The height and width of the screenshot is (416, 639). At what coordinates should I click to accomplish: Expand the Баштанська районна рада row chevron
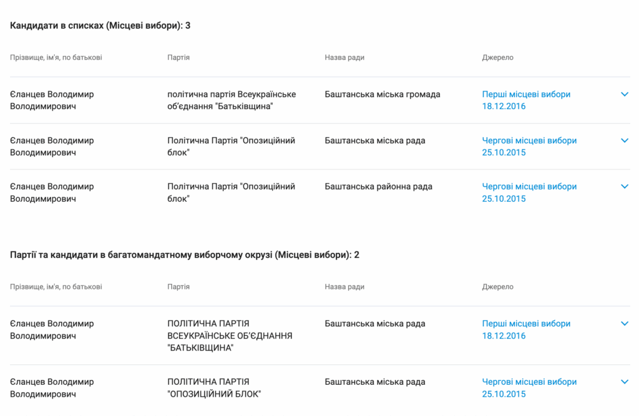(625, 186)
